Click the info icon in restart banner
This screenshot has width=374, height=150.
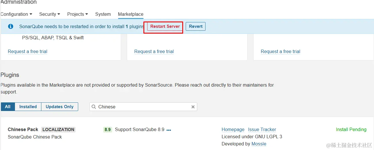coord(11,26)
